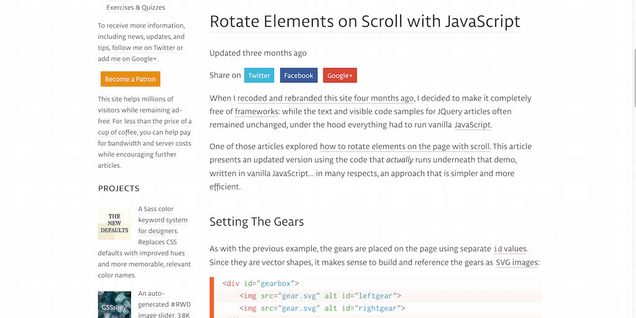Open the Exercises & Quizzes link

click(135, 8)
